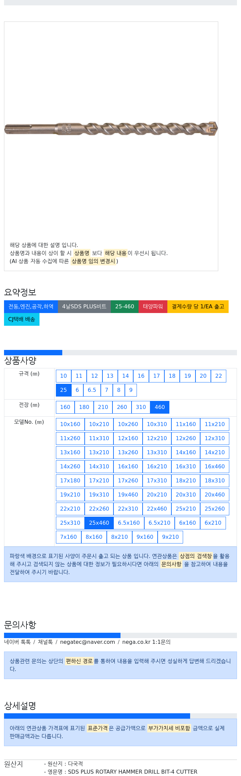Choose 규격 size 10
Viewport: 241px width, 776px height.
click(x=64, y=376)
